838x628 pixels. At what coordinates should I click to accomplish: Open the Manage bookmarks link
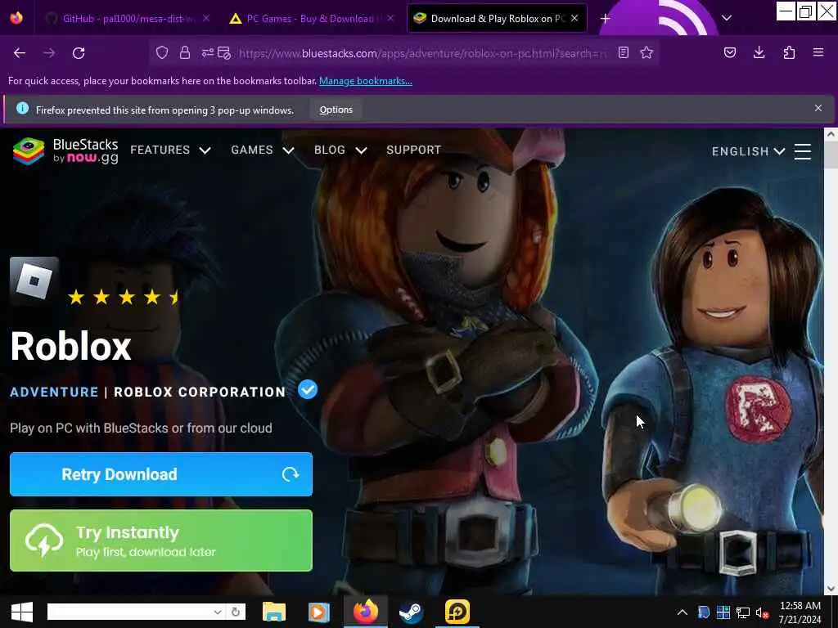366,81
